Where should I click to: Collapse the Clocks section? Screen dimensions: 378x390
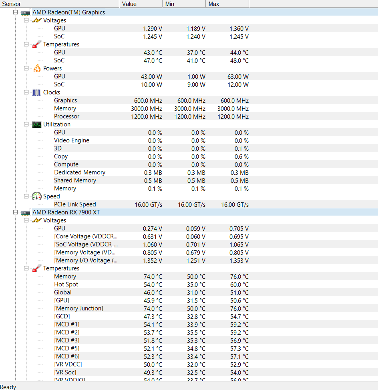pyautogui.click(x=26, y=92)
